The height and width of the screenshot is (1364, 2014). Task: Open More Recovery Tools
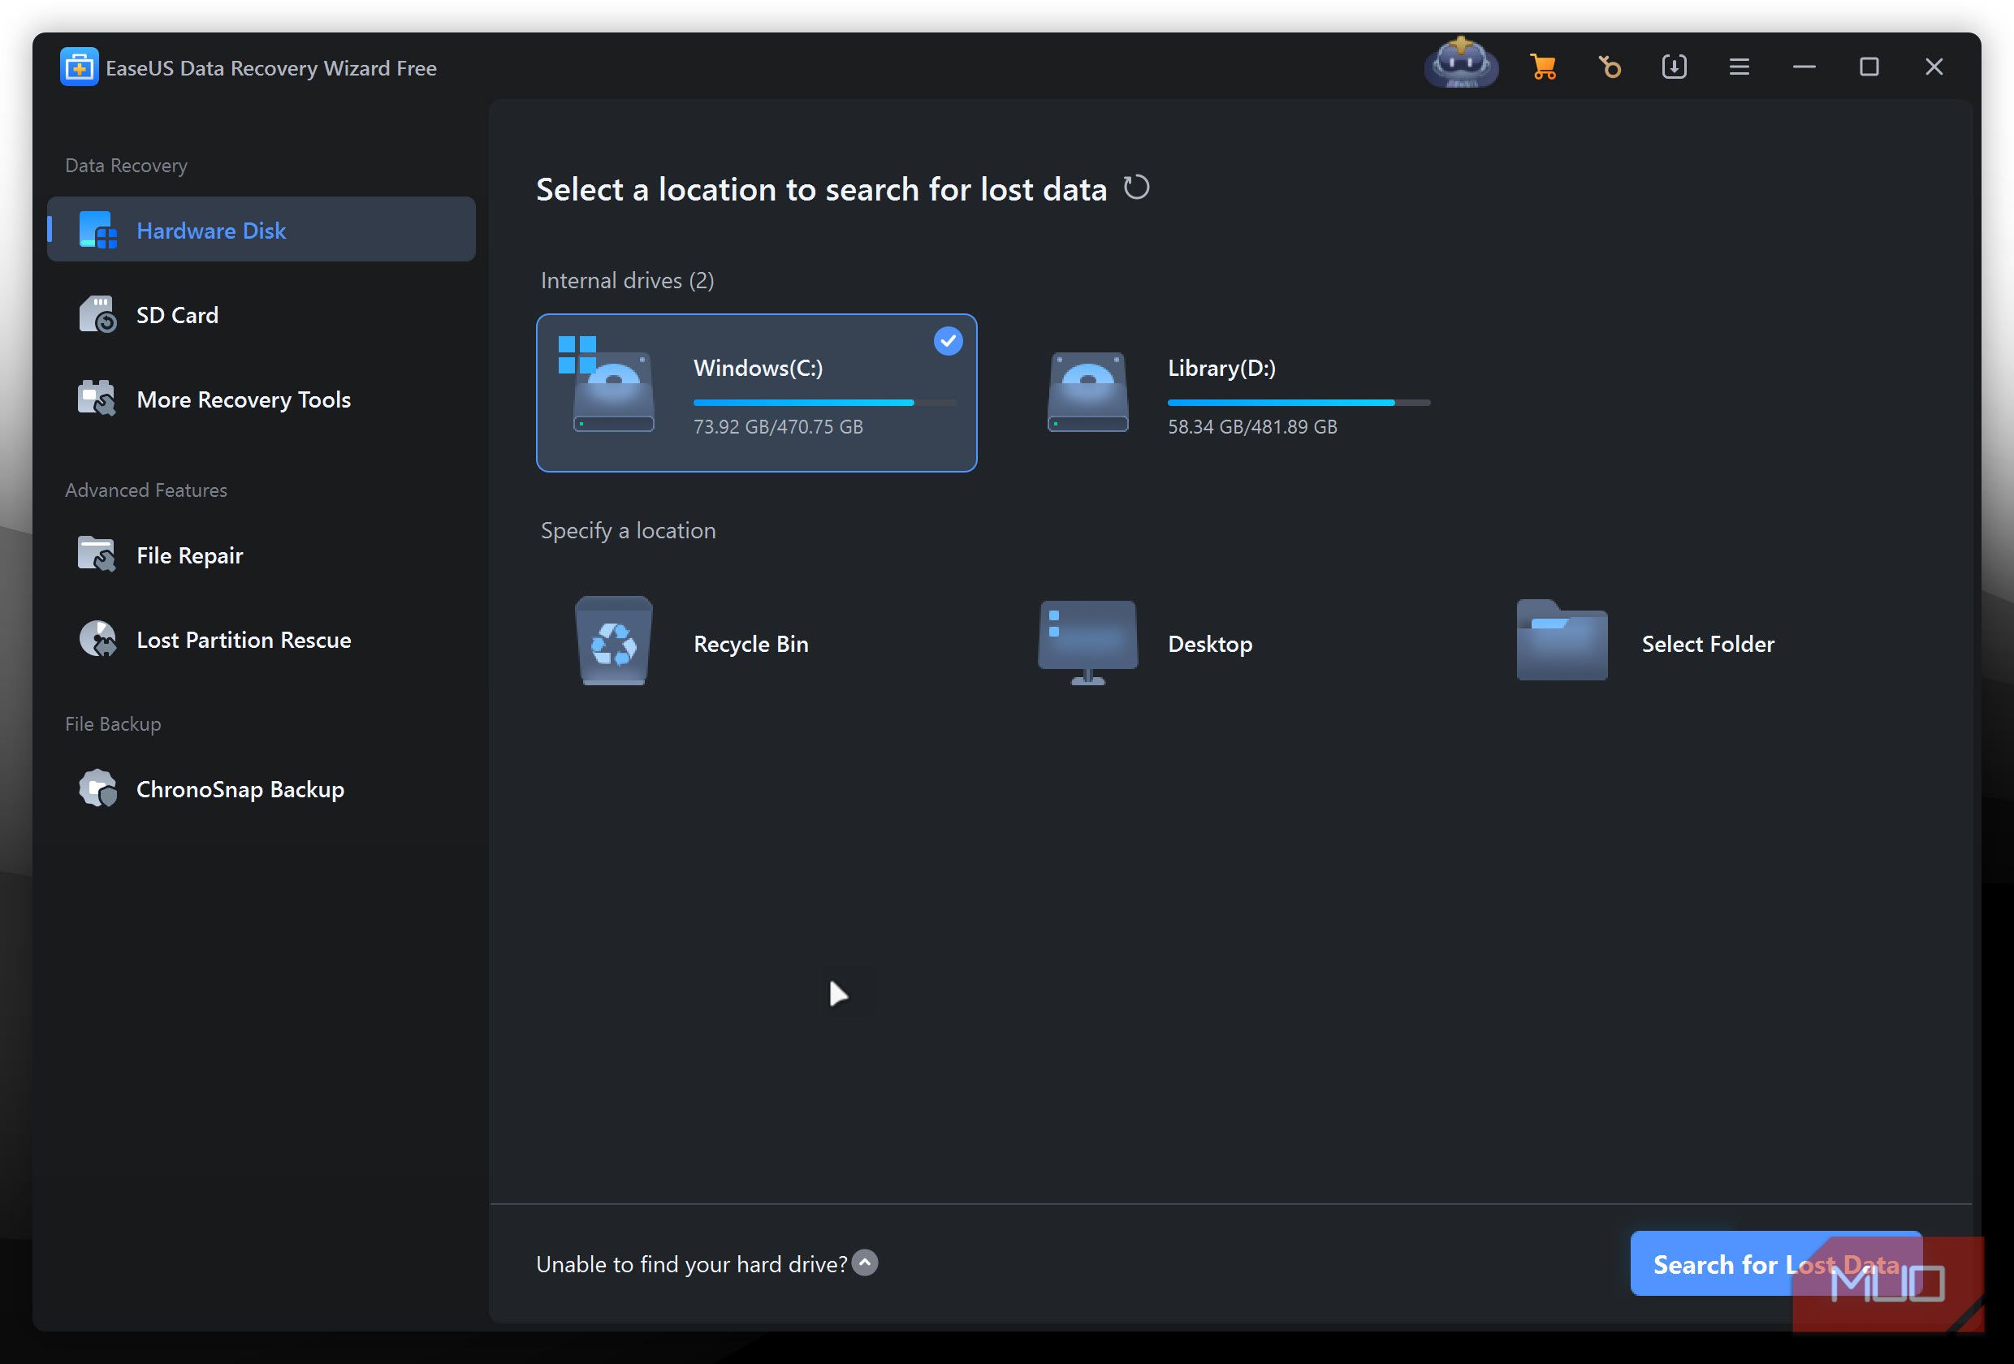pyautogui.click(x=261, y=399)
